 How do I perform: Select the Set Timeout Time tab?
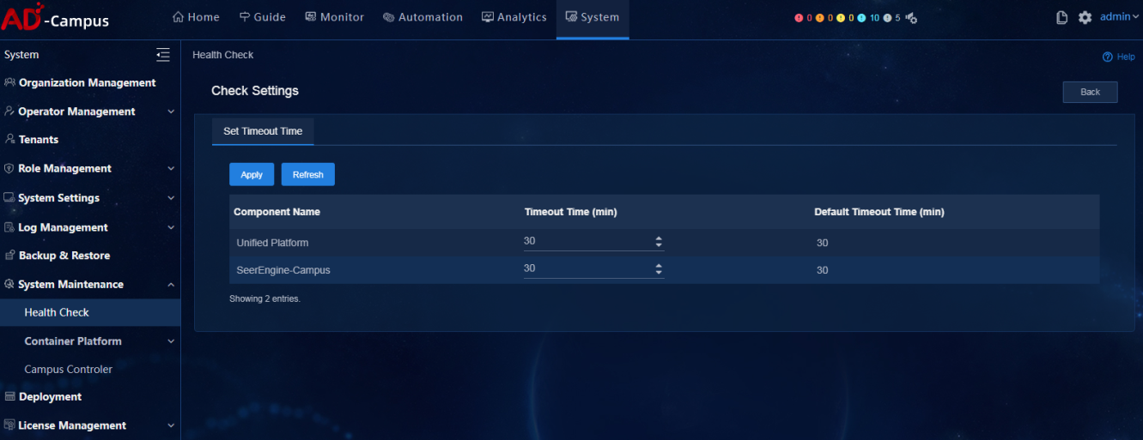coord(263,131)
